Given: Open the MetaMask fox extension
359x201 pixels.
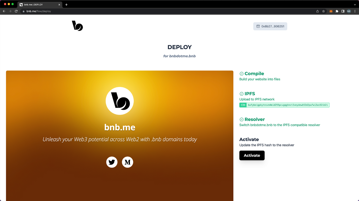Looking at the screenshot, I should [x=331, y=11].
